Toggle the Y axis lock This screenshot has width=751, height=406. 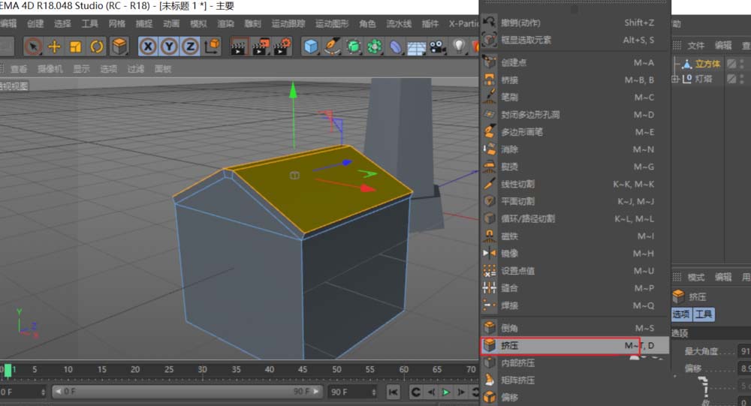click(x=169, y=47)
